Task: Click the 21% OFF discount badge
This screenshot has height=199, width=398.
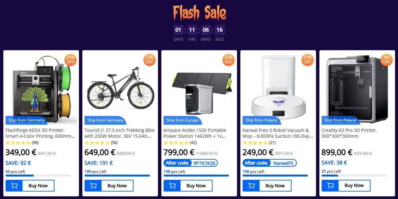Action: [70, 60]
